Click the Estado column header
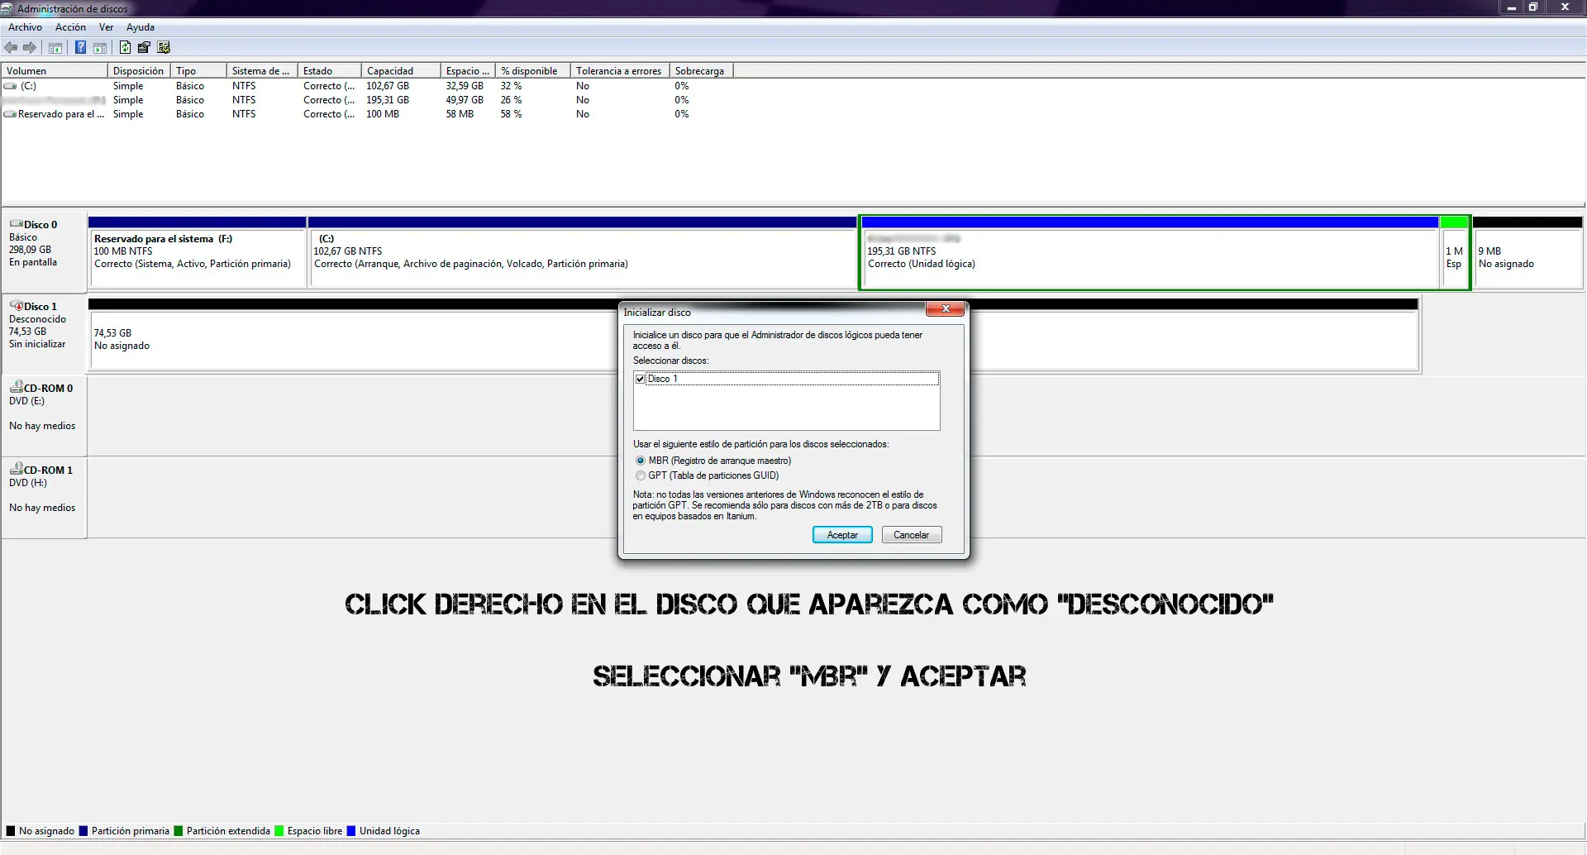 [330, 71]
